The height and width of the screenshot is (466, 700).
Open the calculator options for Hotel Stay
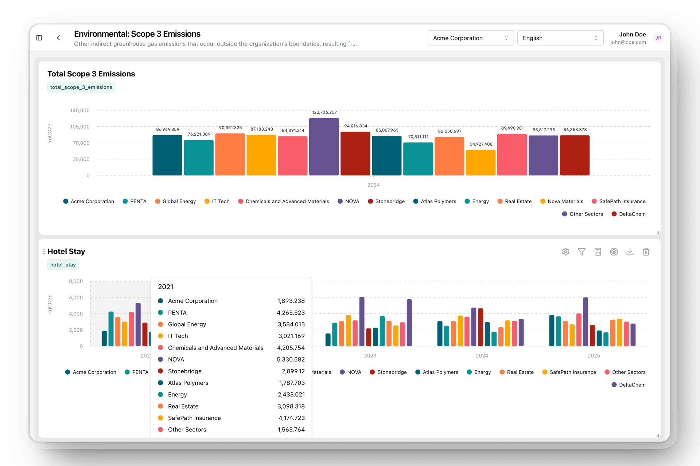(x=598, y=252)
